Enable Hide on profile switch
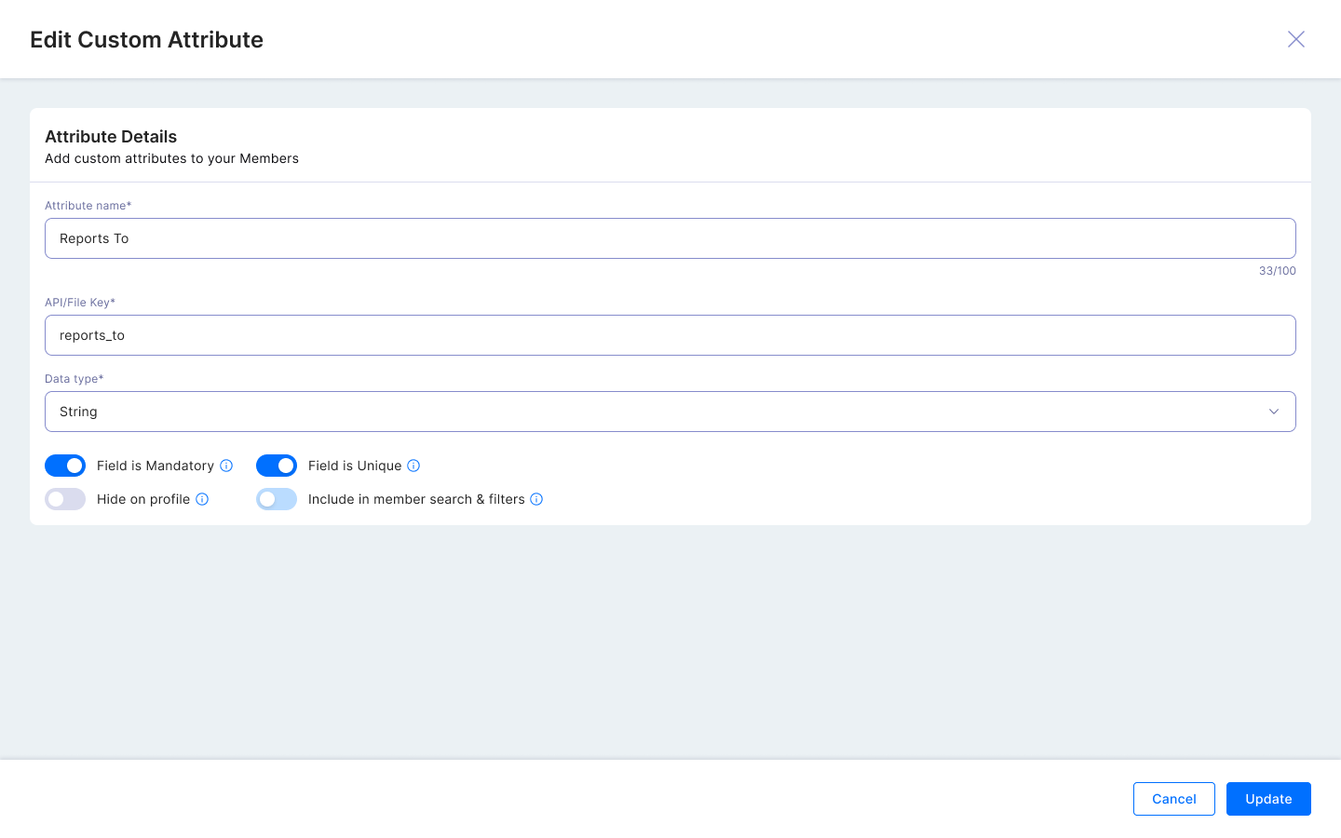This screenshot has height=838, width=1341. pyautogui.click(x=65, y=499)
